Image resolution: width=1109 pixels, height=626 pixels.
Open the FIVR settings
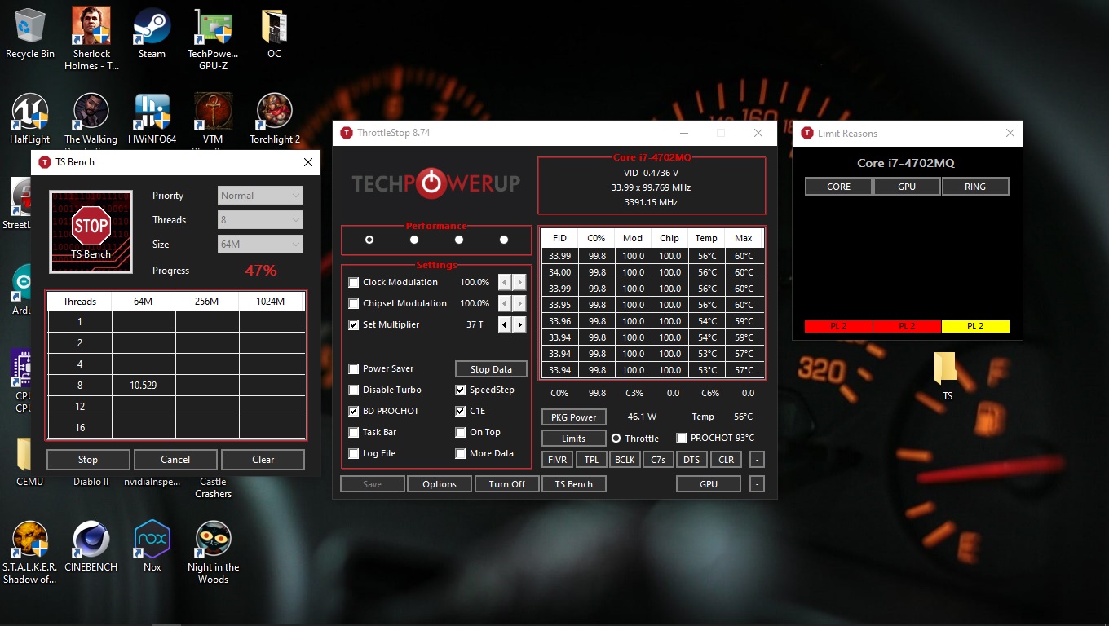[557, 460]
